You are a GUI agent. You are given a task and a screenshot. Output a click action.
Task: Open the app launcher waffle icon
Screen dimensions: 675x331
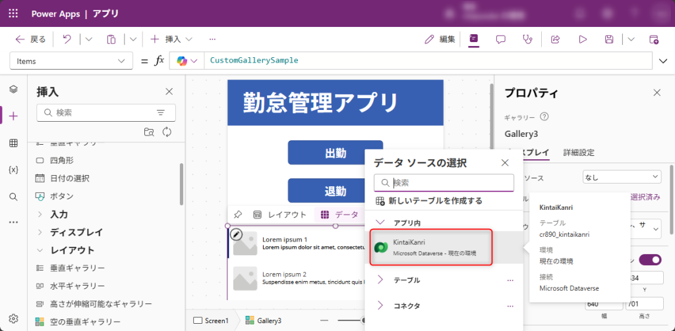point(13,13)
